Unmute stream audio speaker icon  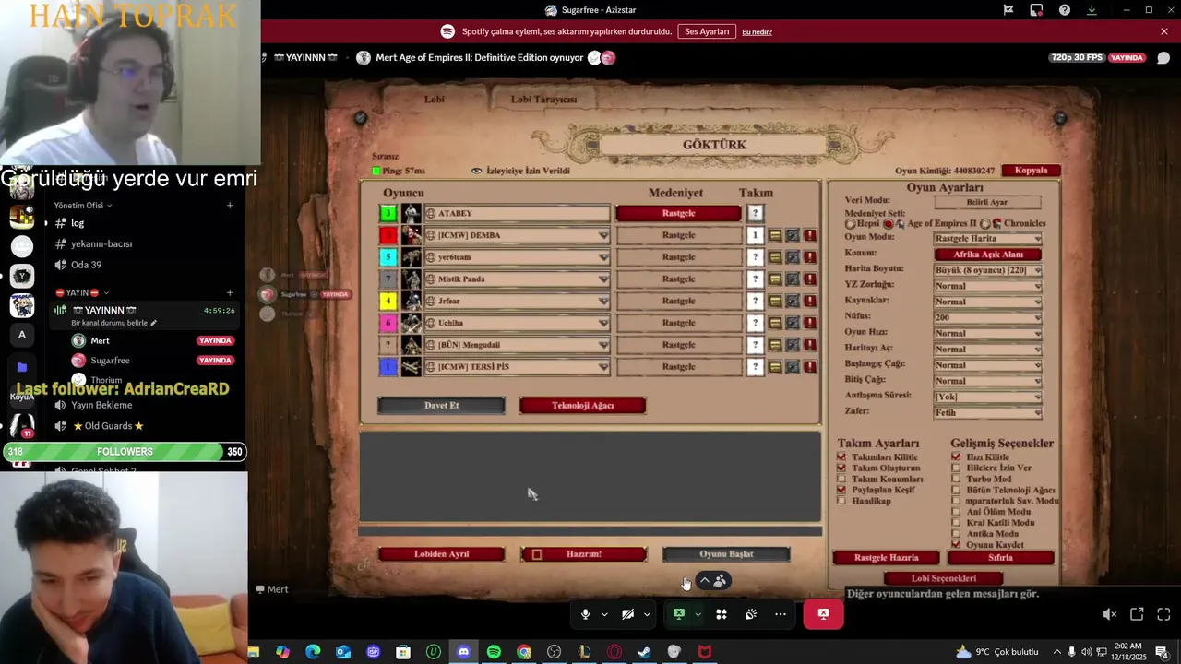(1110, 614)
